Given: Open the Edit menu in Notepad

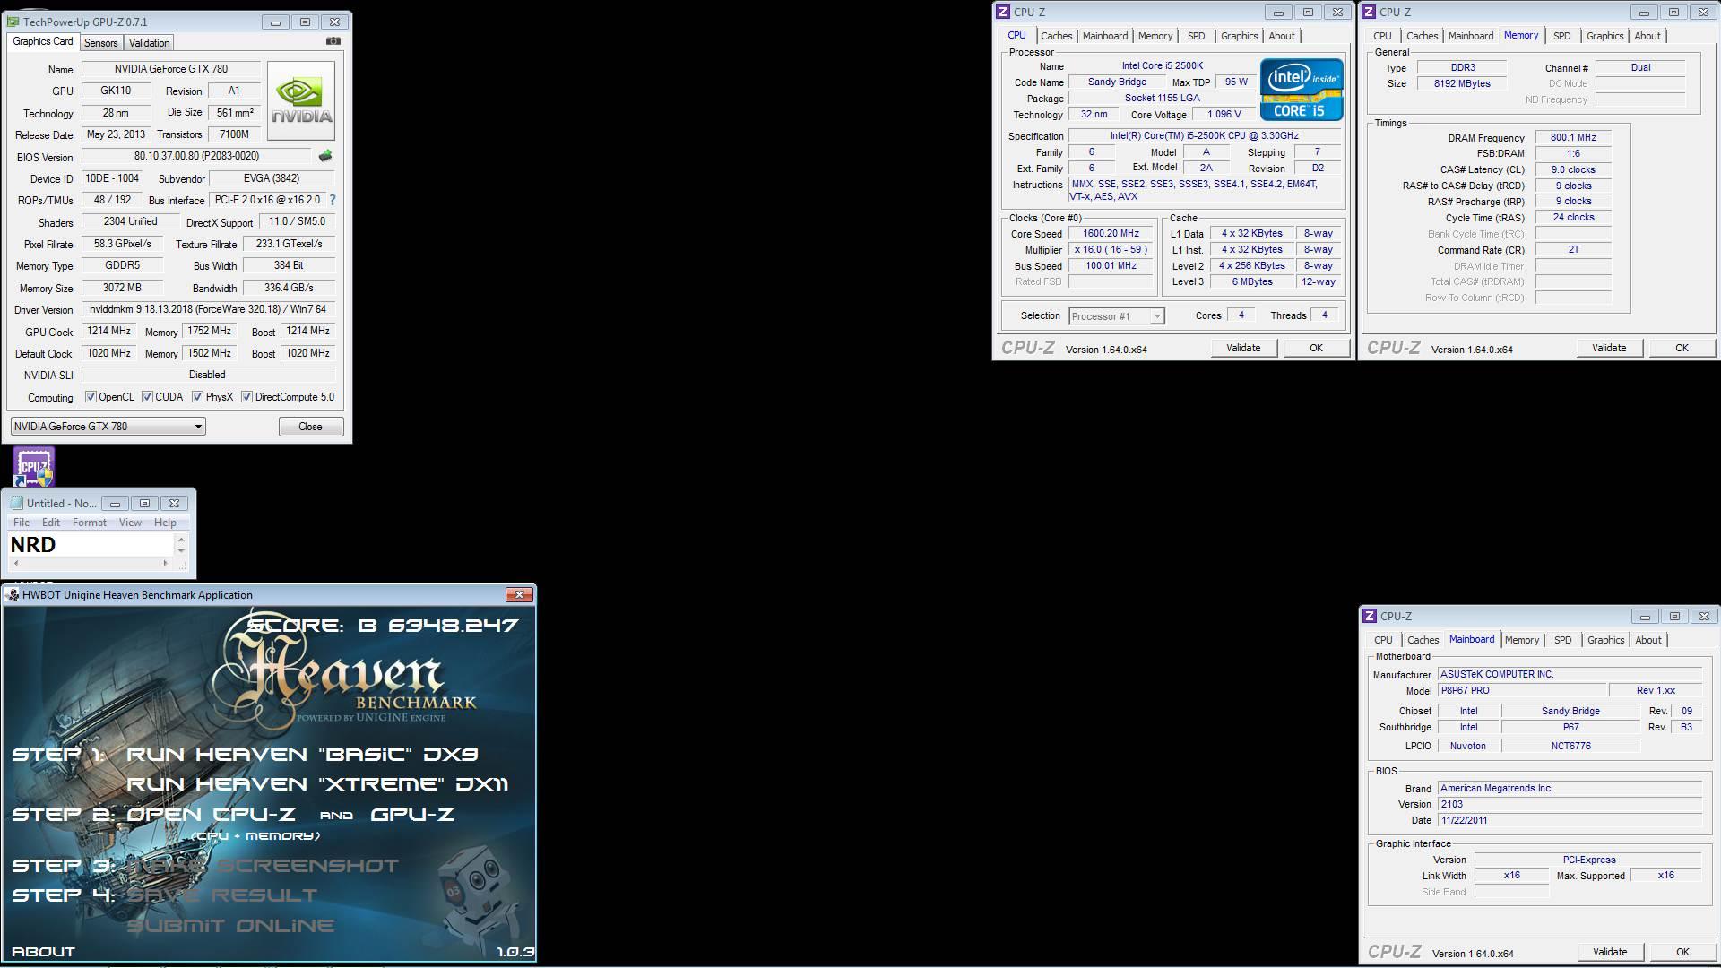Looking at the screenshot, I should [x=51, y=523].
